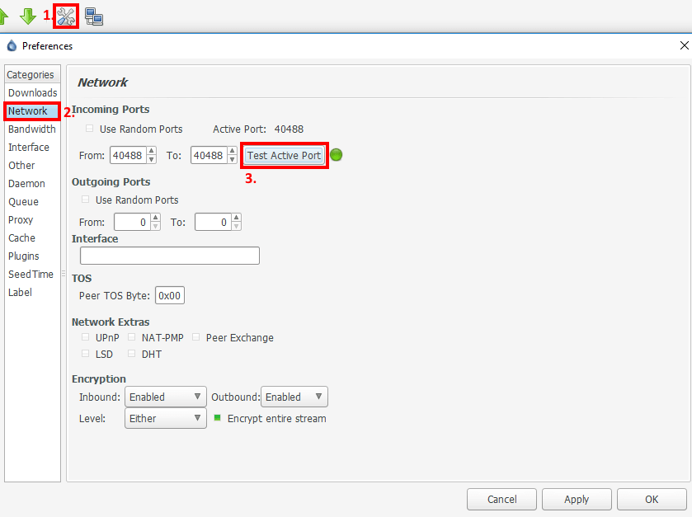Expand the encryption Level dropdown

pos(165,418)
